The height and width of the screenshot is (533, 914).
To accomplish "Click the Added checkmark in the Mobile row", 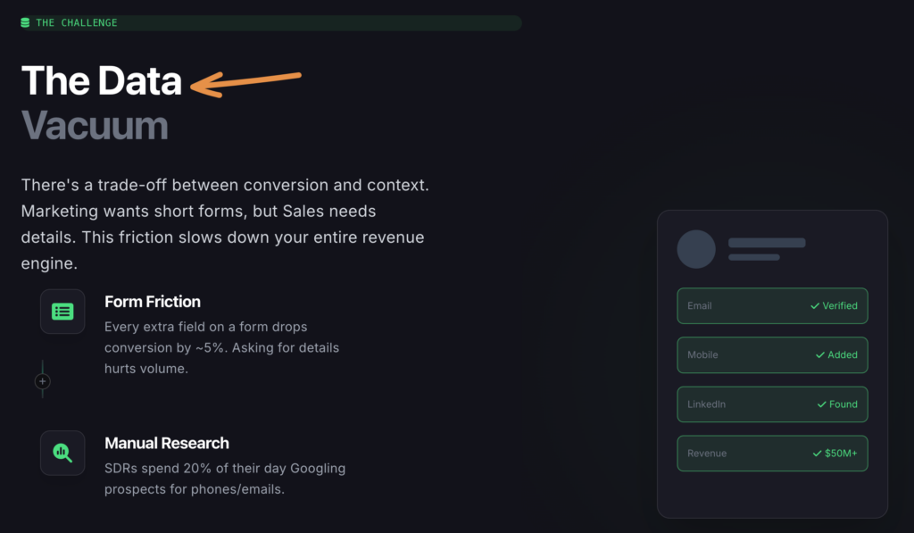I will [820, 354].
